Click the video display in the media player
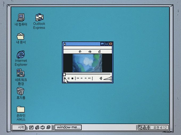181x135 pixels. tap(87, 63)
